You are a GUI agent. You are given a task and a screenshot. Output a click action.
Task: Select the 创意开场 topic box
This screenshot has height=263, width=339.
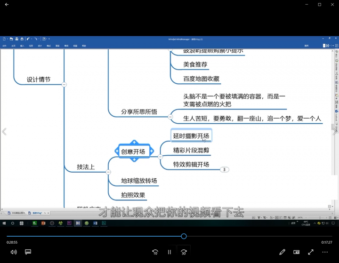pos(134,151)
